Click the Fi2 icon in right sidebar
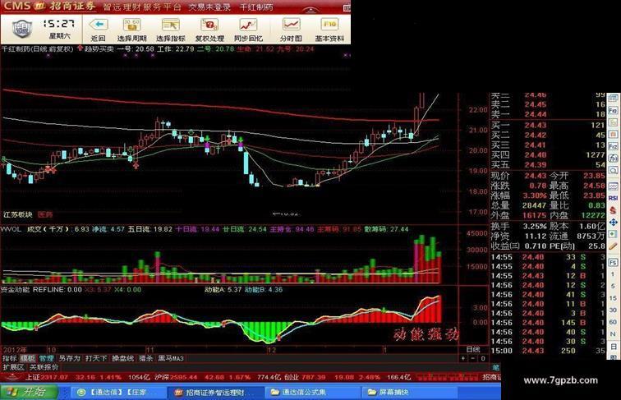 [x=613, y=146]
